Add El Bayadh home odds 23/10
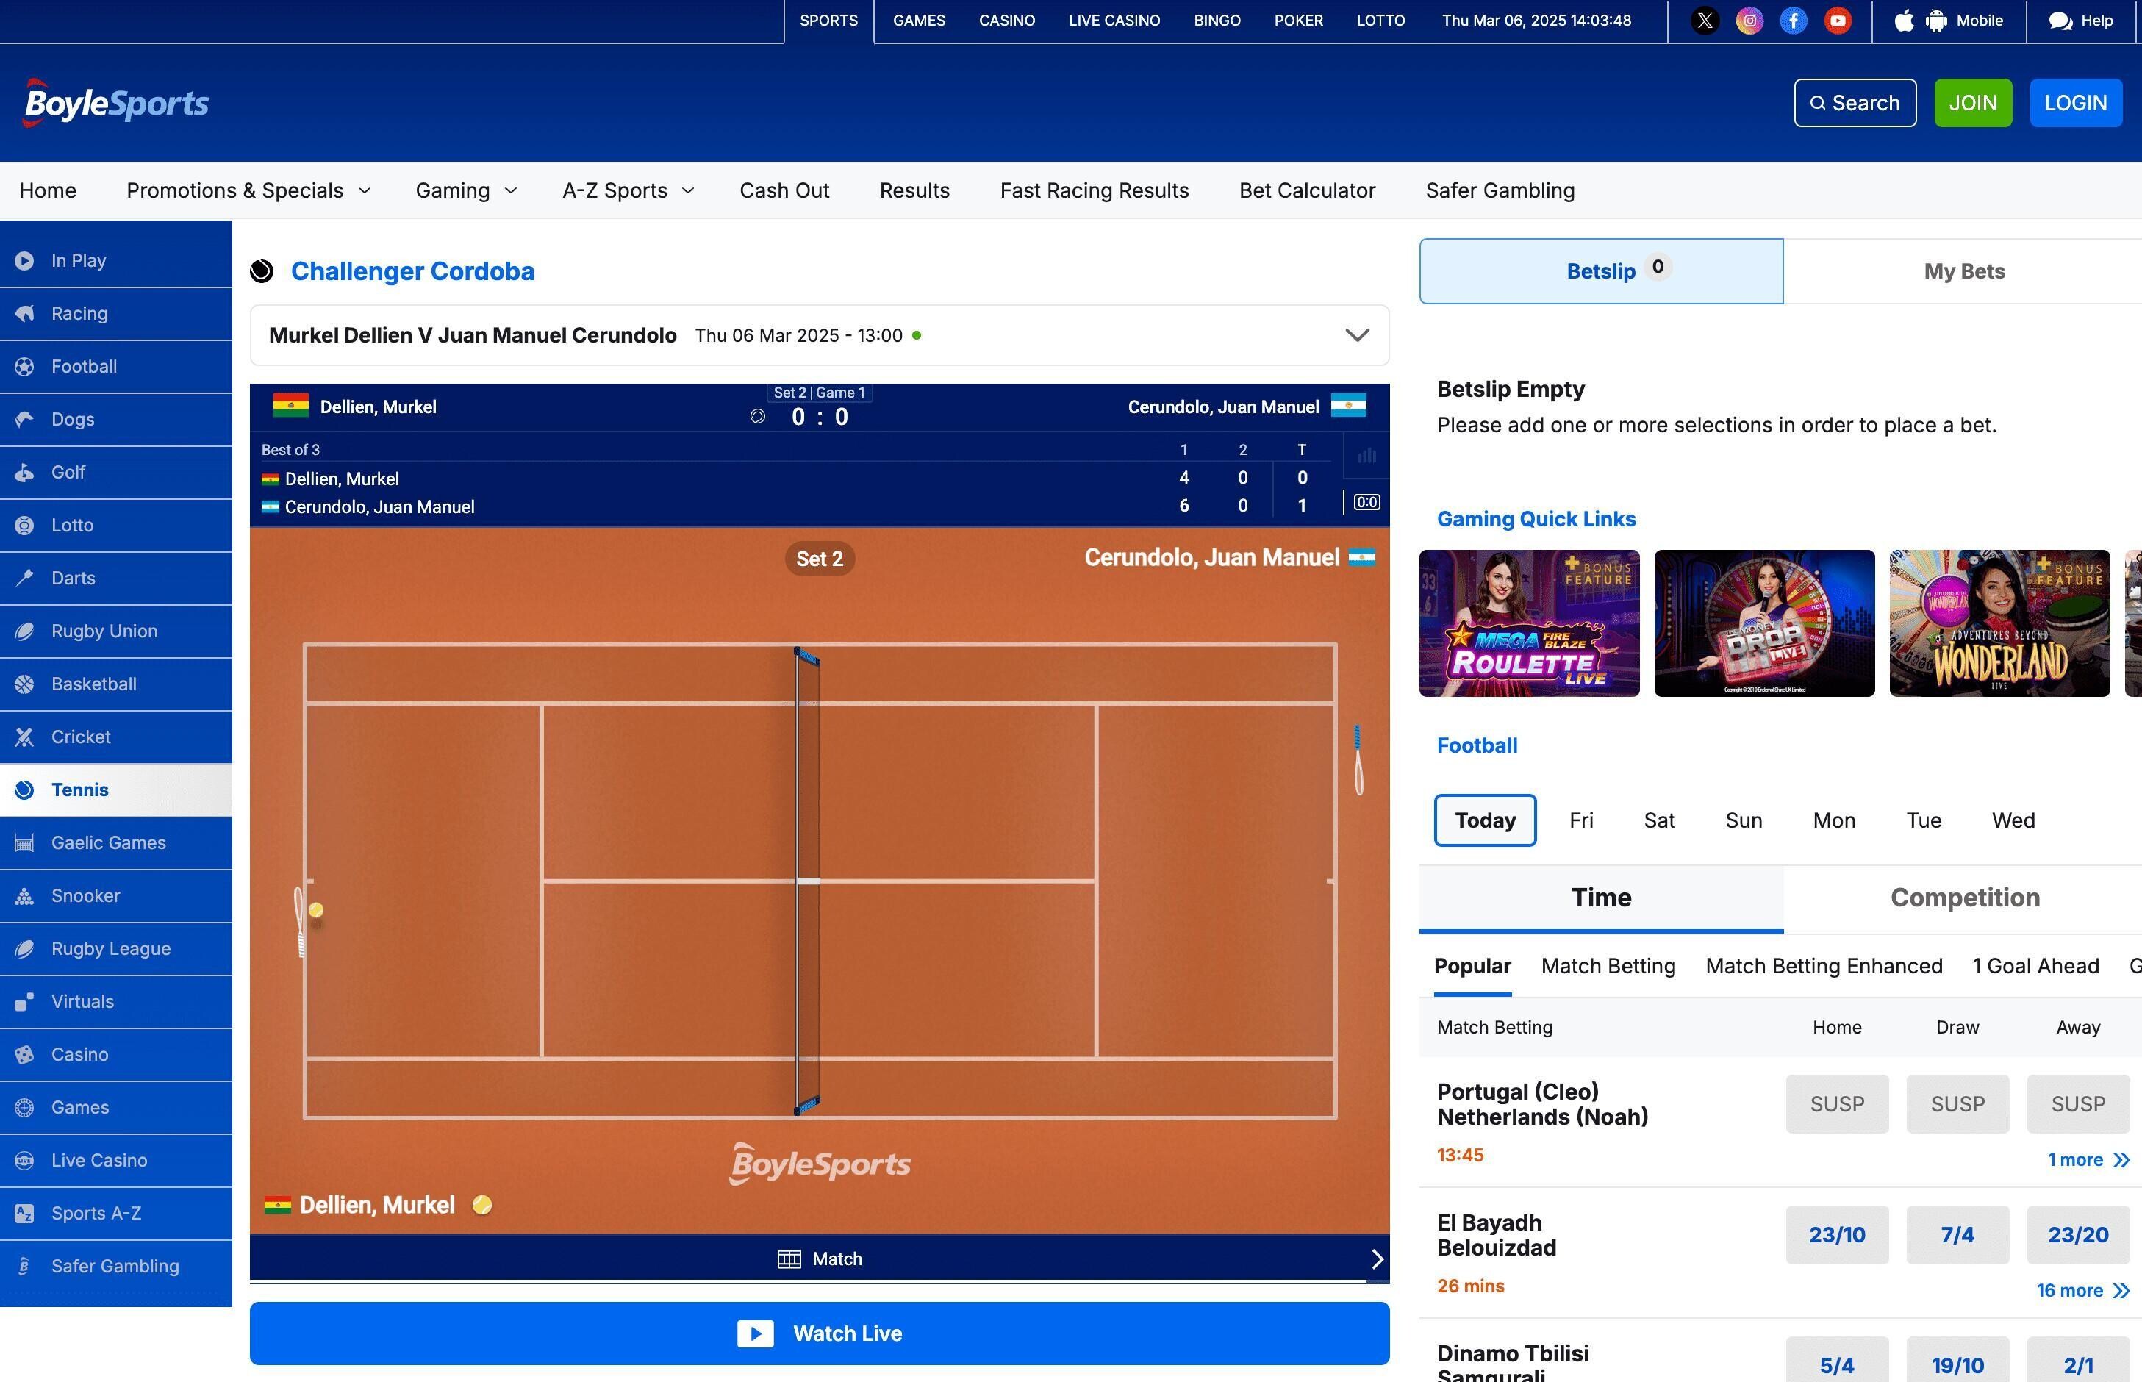Image resolution: width=2142 pixels, height=1382 pixels. 1836,1235
